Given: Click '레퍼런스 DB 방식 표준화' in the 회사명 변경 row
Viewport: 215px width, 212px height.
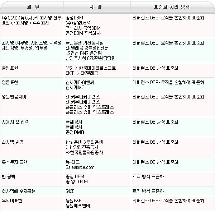Looking at the screenshot, I should 156,142.
